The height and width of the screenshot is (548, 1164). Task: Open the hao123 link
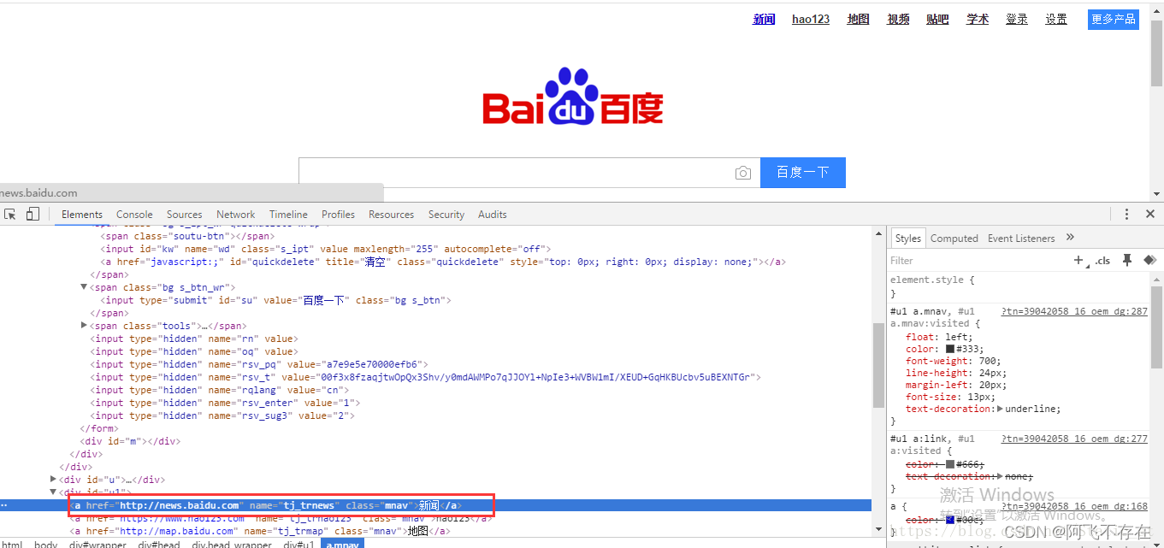[x=810, y=19]
